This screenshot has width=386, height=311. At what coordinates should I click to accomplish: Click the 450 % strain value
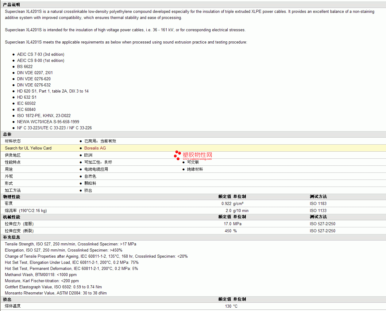[x=231, y=231]
